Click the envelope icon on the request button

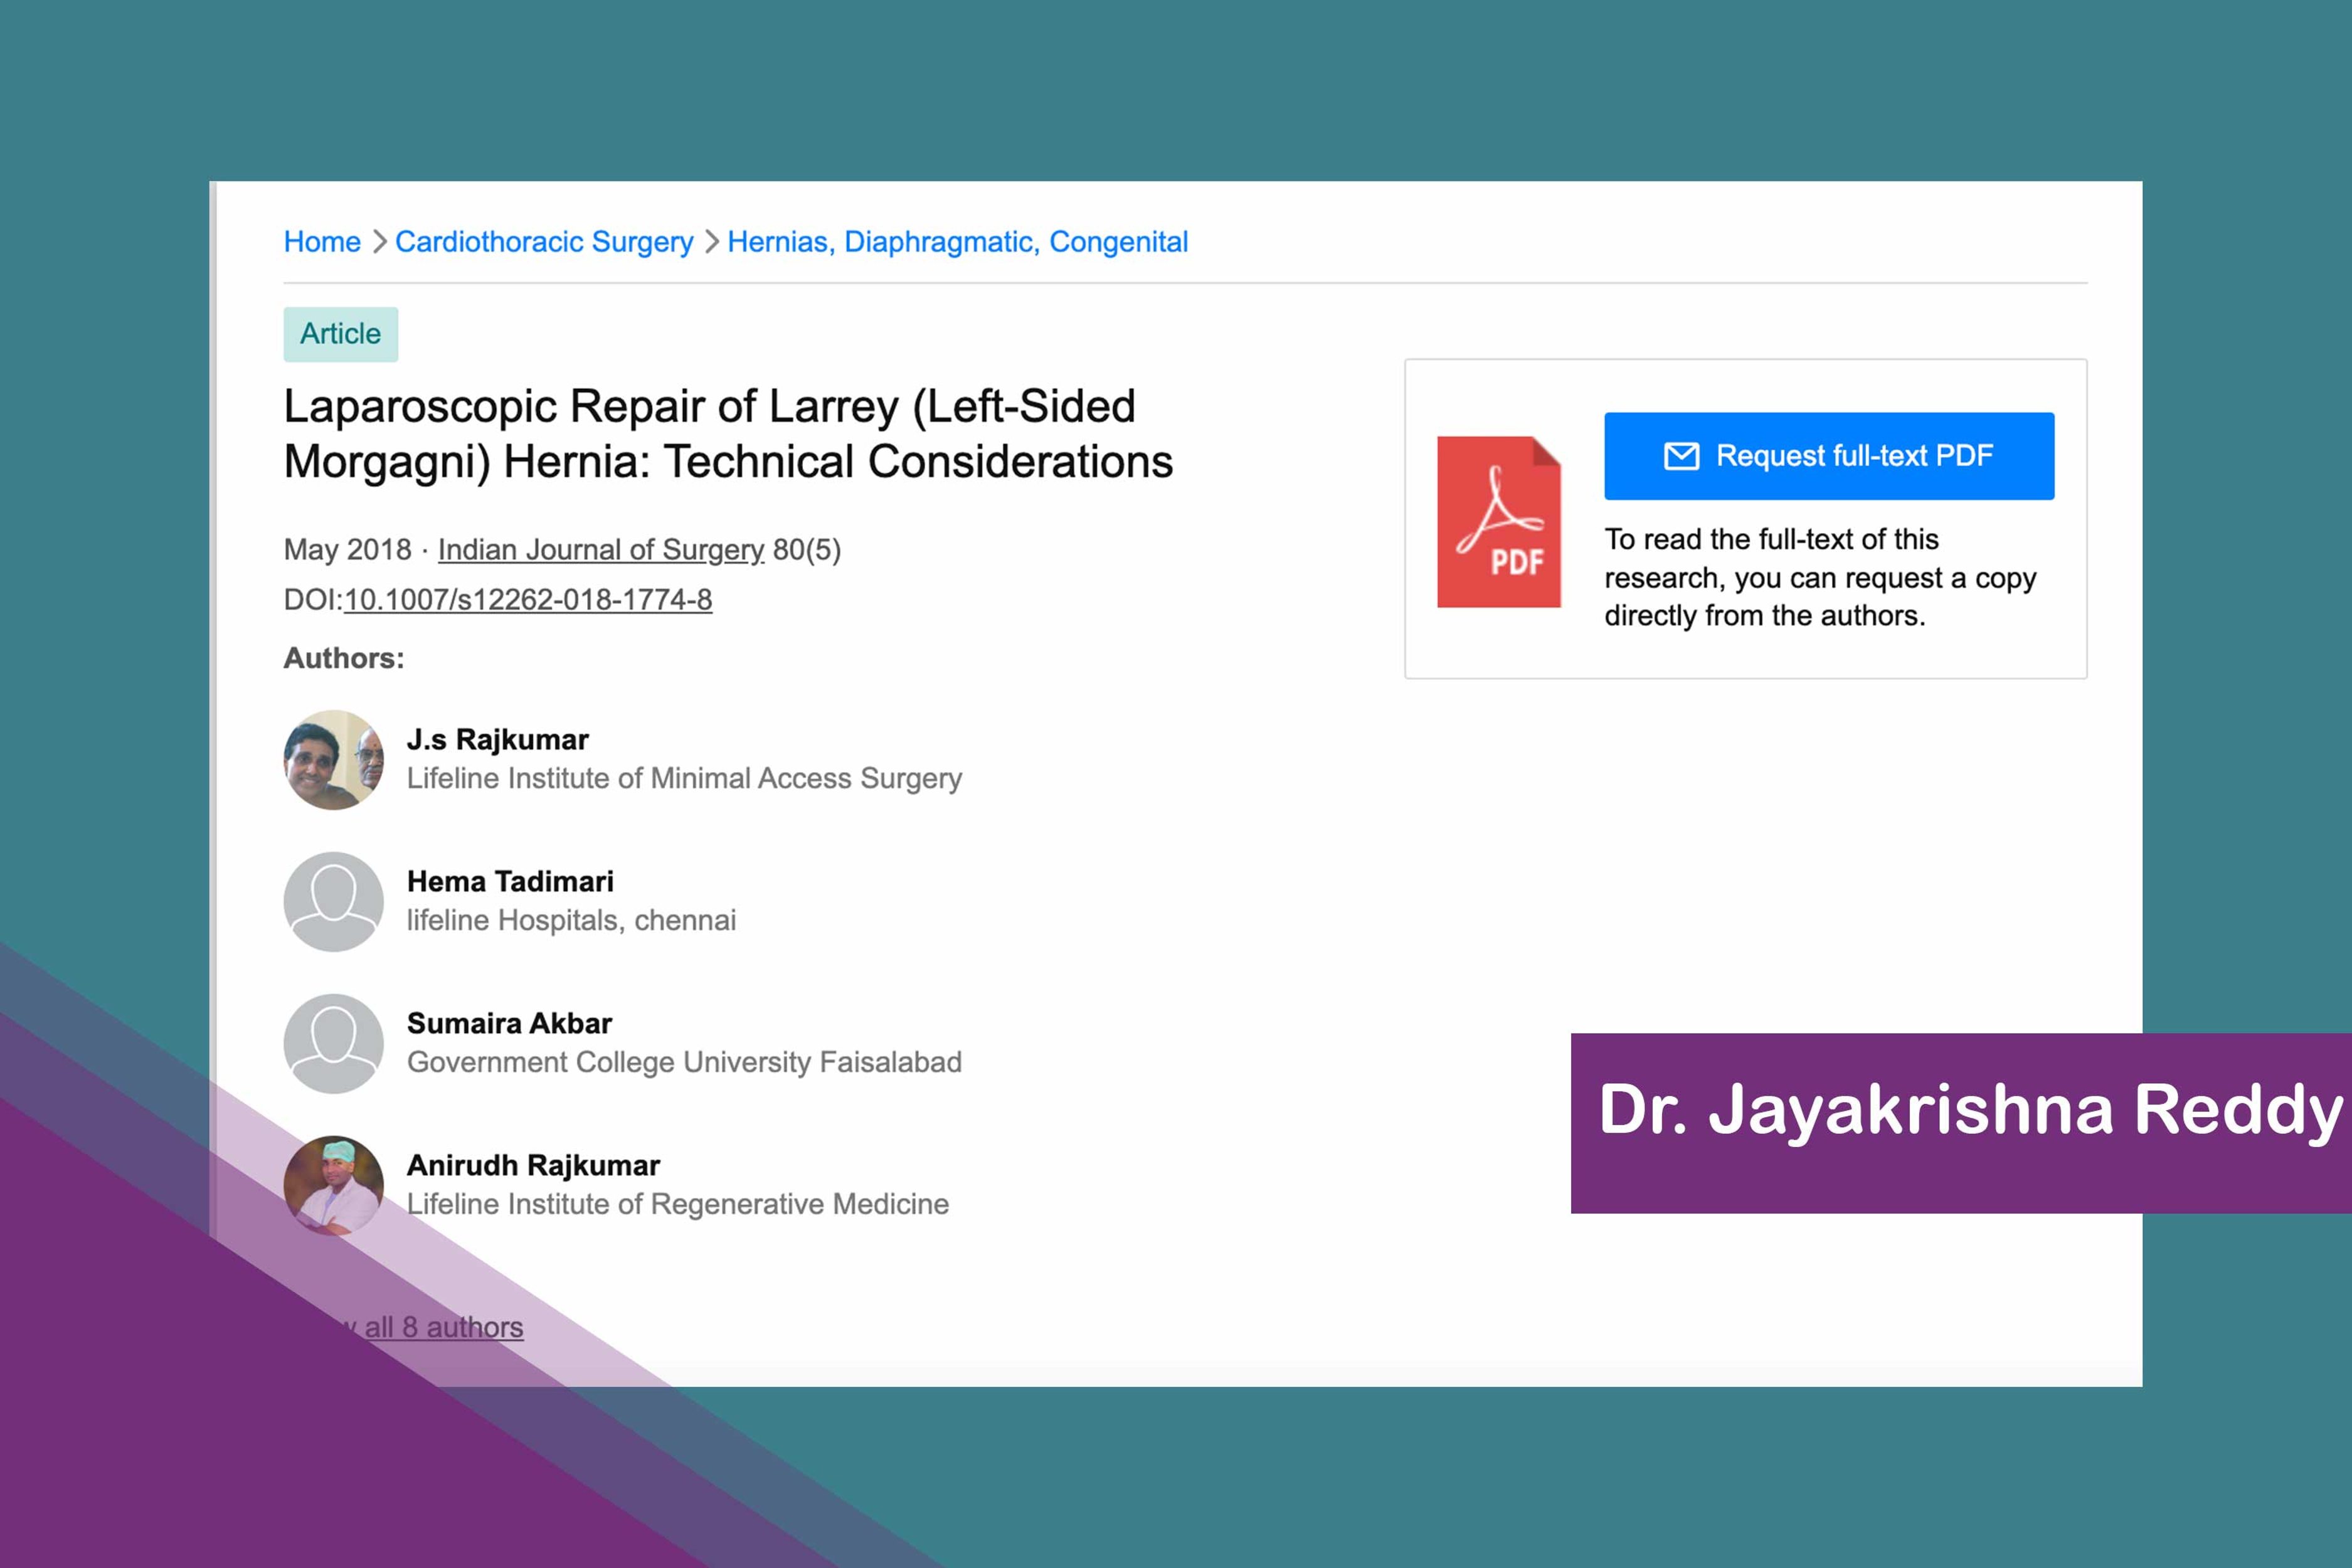coord(1682,455)
